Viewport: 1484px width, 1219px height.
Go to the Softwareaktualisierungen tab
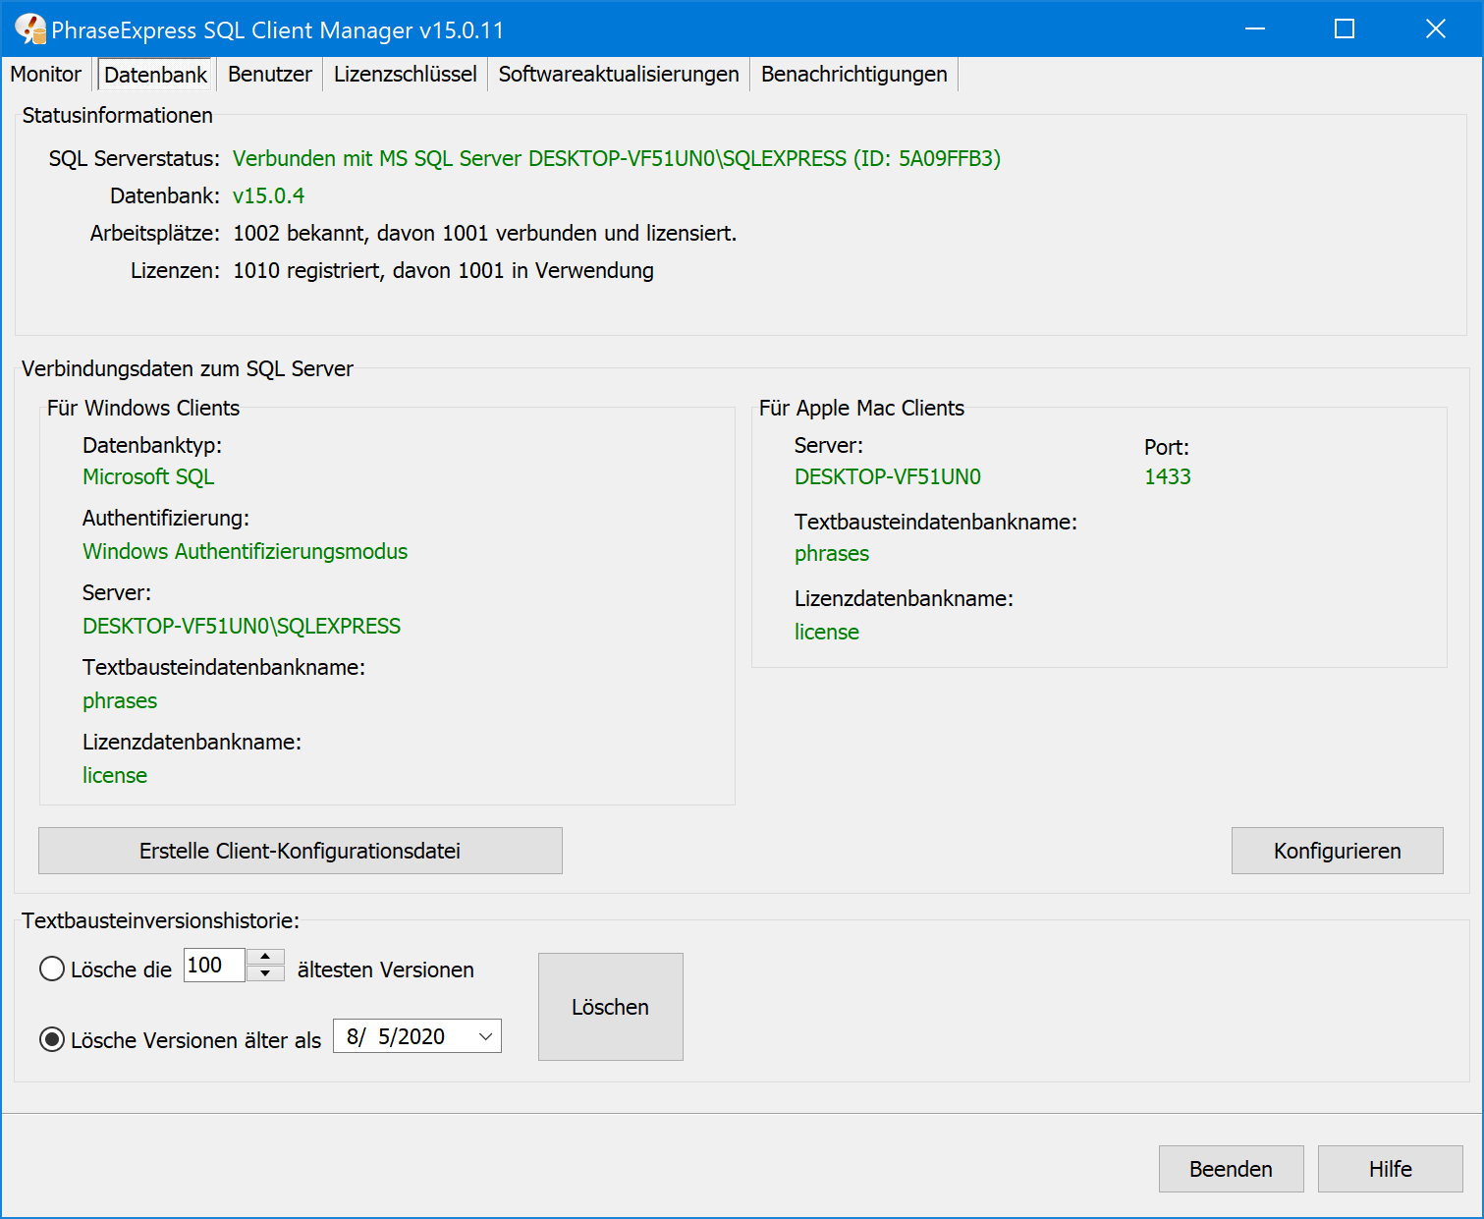(x=619, y=74)
